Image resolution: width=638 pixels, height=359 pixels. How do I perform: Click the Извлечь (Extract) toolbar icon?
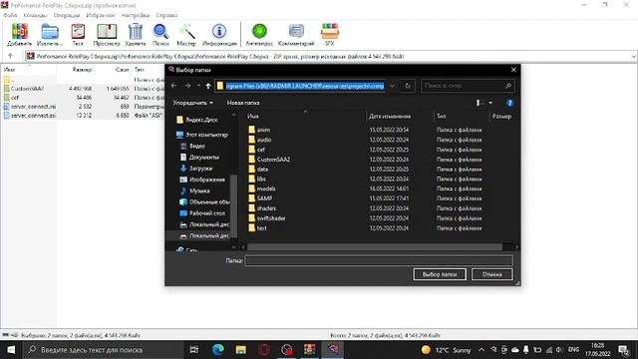coord(50,34)
